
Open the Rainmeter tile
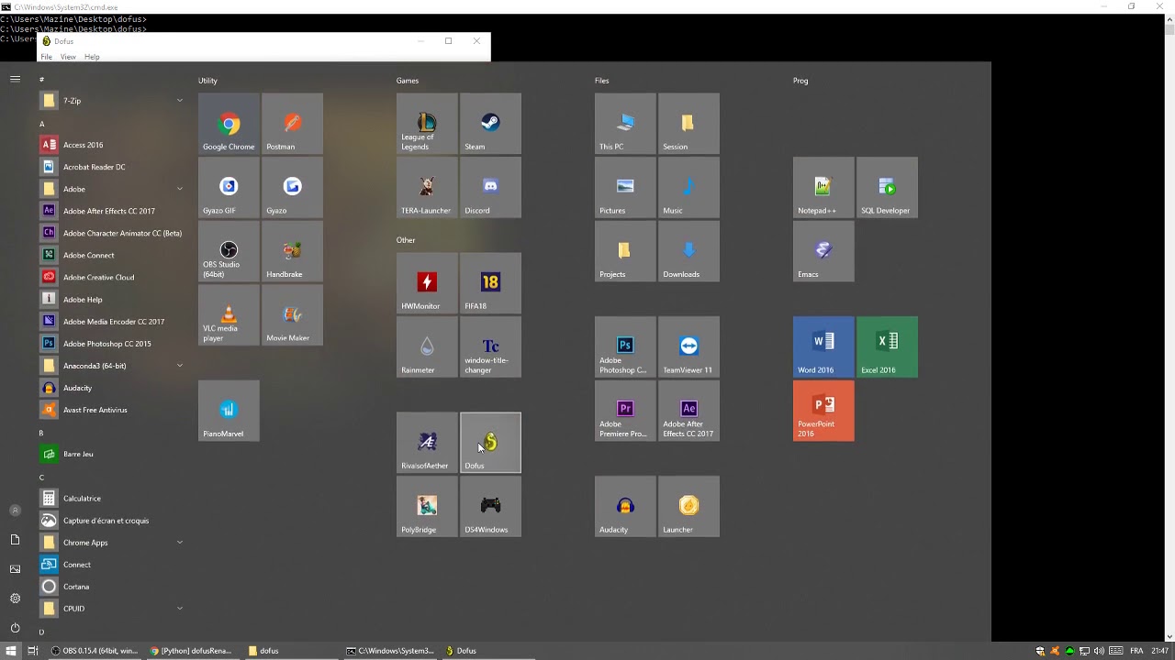(x=427, y=347)
